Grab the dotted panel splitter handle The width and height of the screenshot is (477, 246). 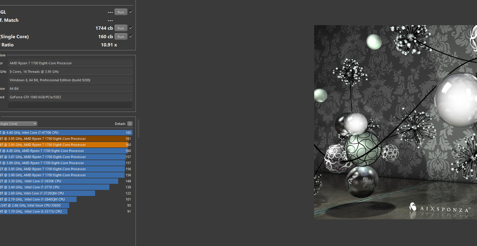(x=139, y=128)
